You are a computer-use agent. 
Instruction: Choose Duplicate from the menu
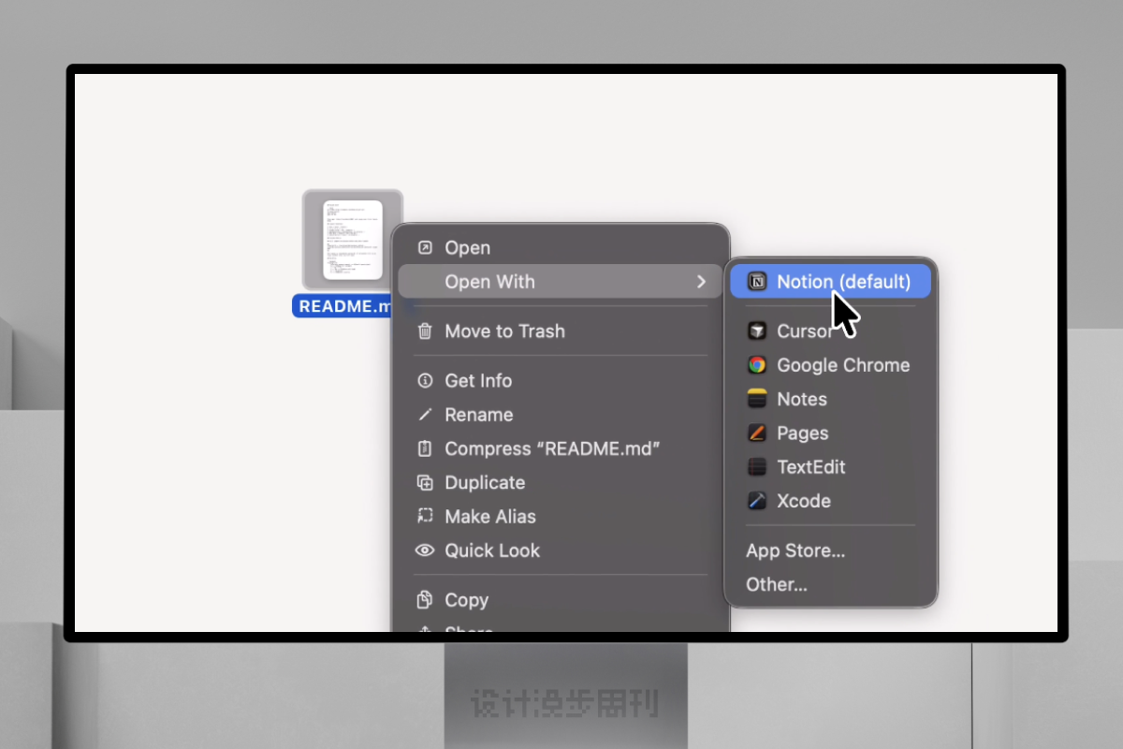click(561, 482)
